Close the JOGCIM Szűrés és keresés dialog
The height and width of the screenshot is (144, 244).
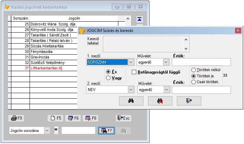tap(238, 31)
